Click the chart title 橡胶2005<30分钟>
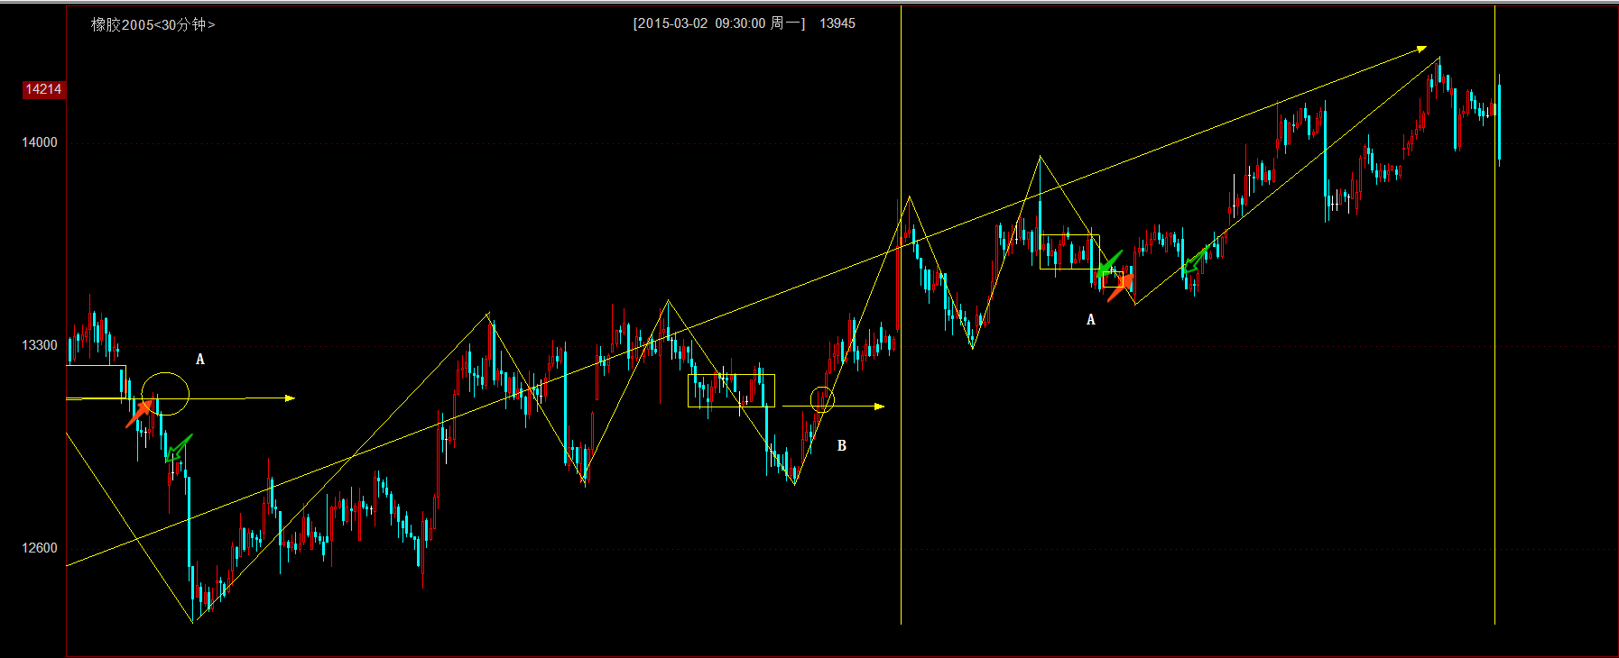This screenshot has width=1619, height=658. (x=153, y=24)
